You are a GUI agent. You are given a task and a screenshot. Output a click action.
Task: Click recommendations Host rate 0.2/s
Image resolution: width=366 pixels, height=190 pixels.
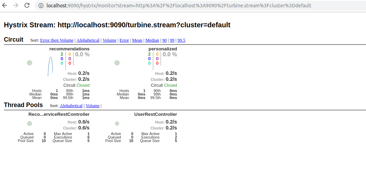click(x=84, y=73)
